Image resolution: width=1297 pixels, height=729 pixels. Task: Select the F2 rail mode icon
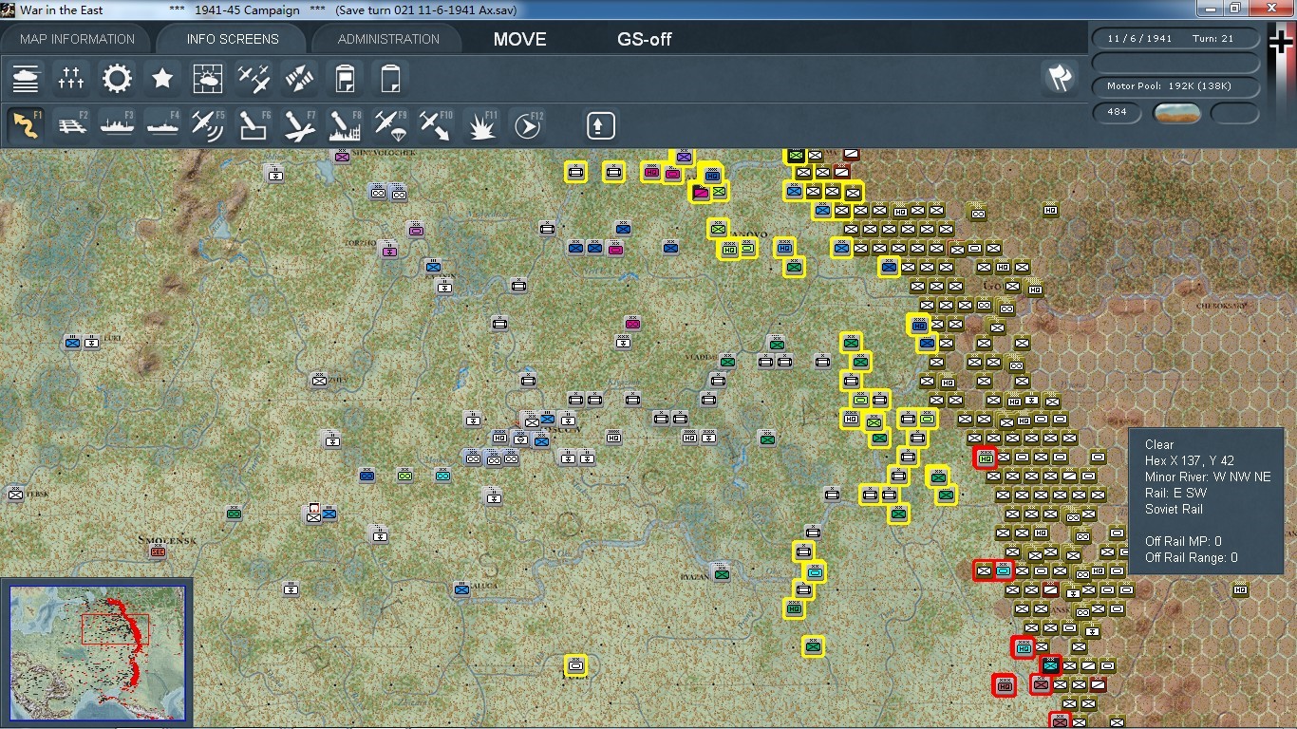tap(71, 124)
